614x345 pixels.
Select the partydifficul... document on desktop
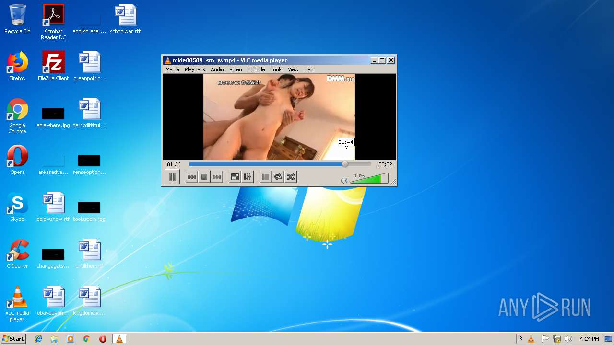(89, 113)
